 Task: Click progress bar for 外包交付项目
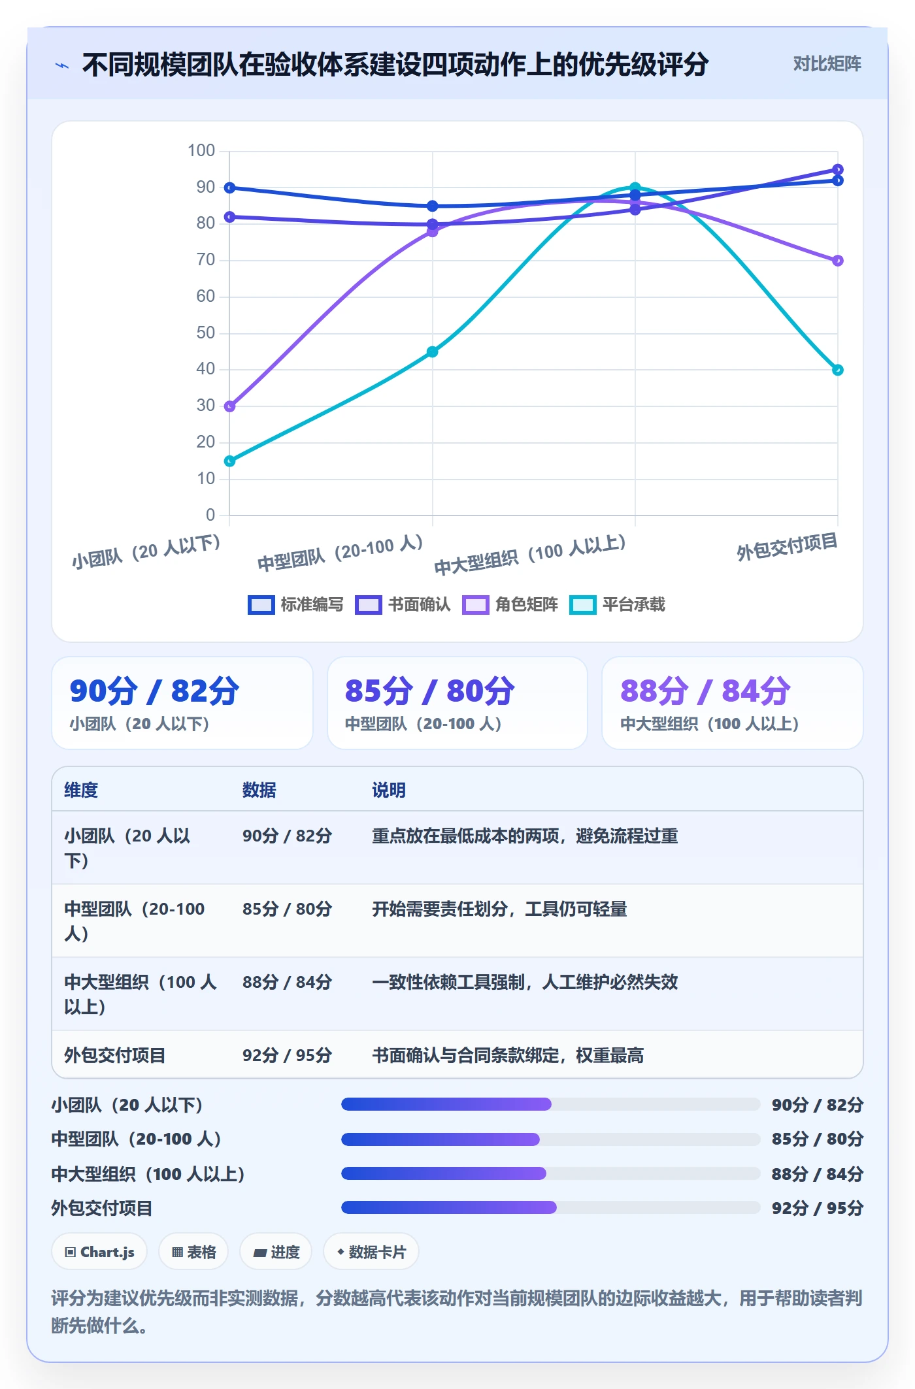click(x=550, y=1207)
